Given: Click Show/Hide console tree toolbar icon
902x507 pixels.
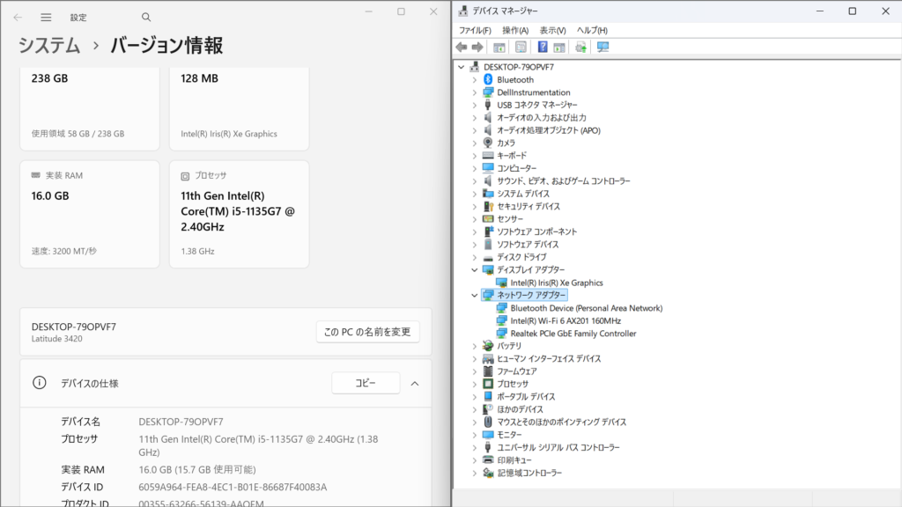Looking at the screenshot, I should pyautogui.click(x=499, y=47).
